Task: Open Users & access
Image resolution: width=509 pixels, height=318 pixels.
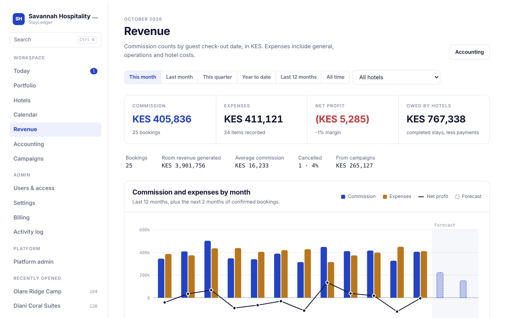Action: tap(55, 188)
